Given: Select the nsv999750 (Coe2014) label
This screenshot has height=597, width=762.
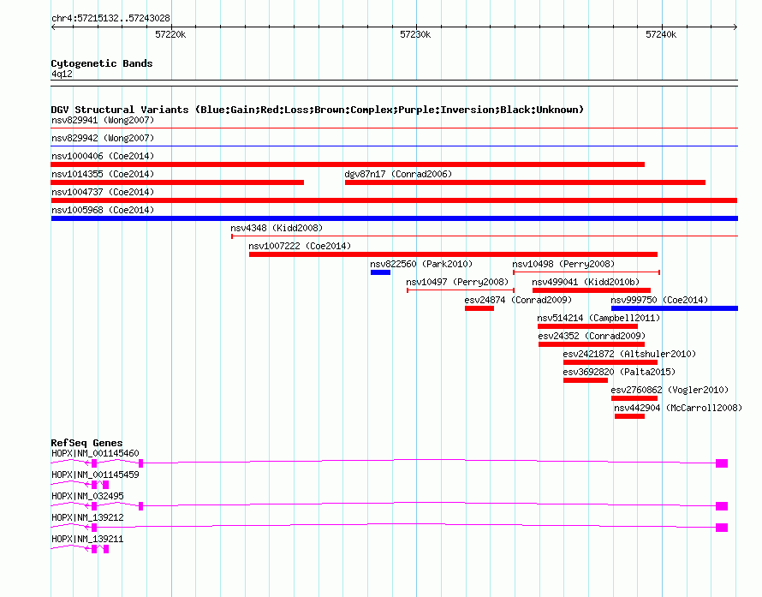Looking at the screenshot, I should pos(659,300).
